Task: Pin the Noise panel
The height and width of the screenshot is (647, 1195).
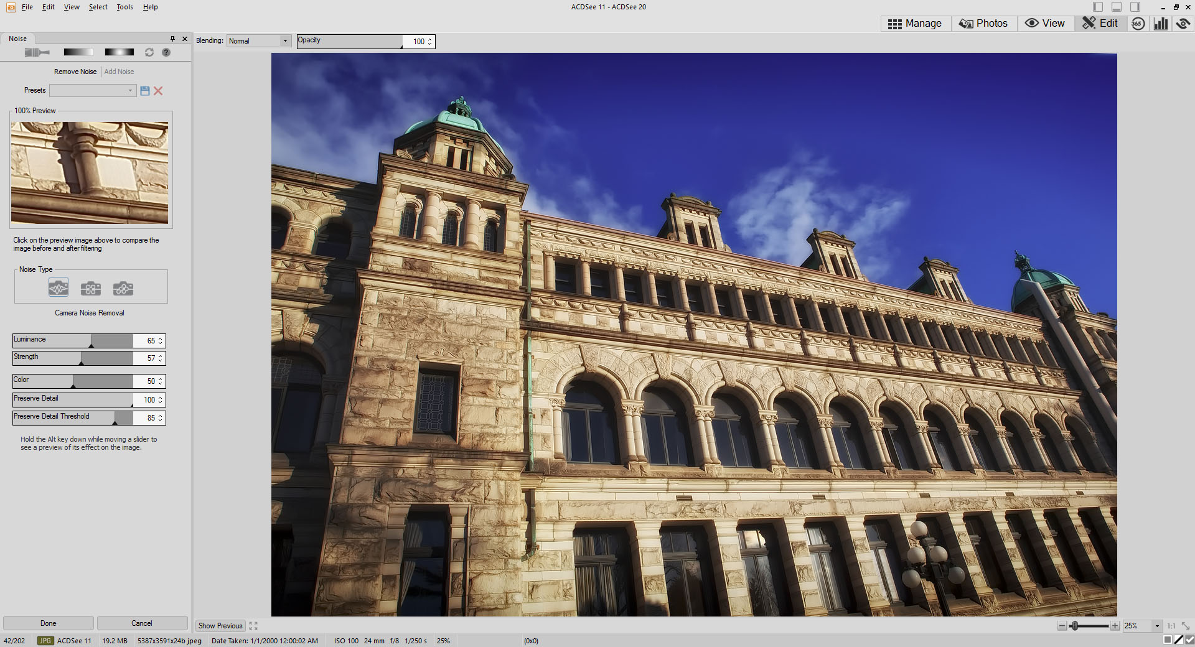Action: click(172, 39)
